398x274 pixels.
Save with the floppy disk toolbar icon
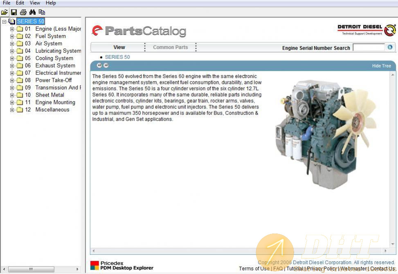click(14, 12)
